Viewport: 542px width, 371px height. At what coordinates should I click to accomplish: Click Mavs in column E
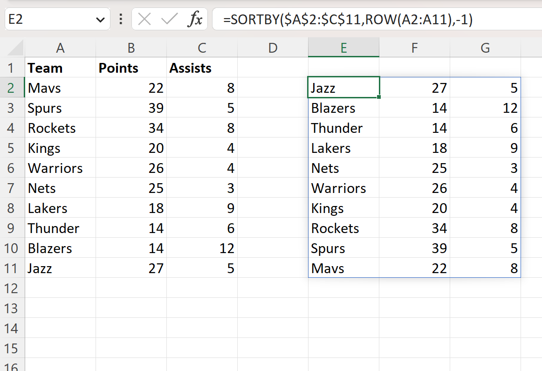(x=343, y=268)
